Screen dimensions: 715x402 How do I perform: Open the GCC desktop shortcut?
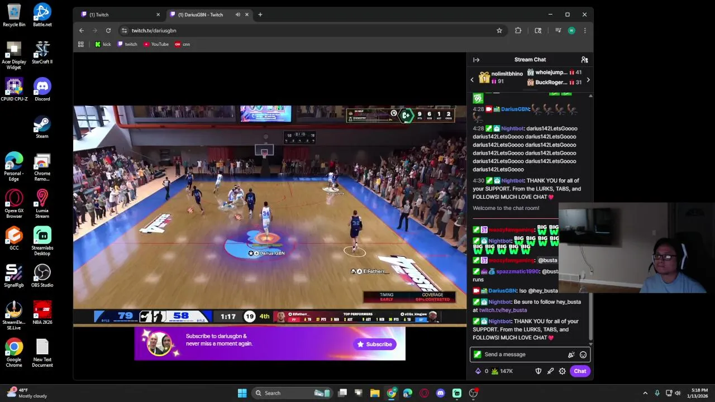click(14, 238)
